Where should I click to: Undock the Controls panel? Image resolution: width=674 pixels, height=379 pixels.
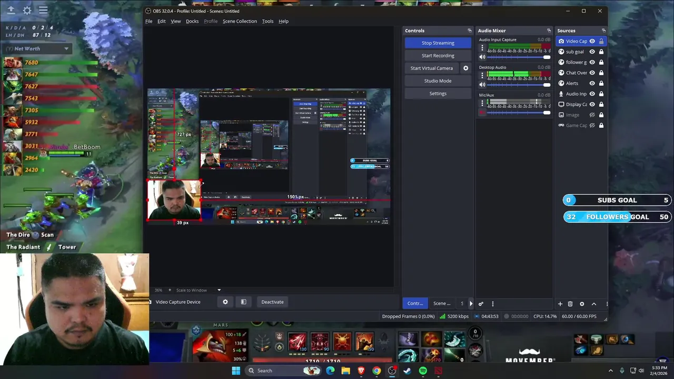tap(470, 31)
